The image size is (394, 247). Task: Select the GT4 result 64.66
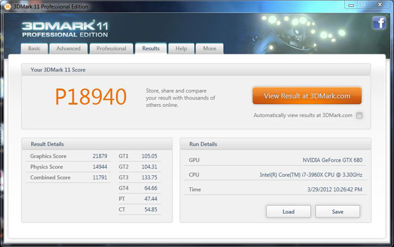coord(151,188)
